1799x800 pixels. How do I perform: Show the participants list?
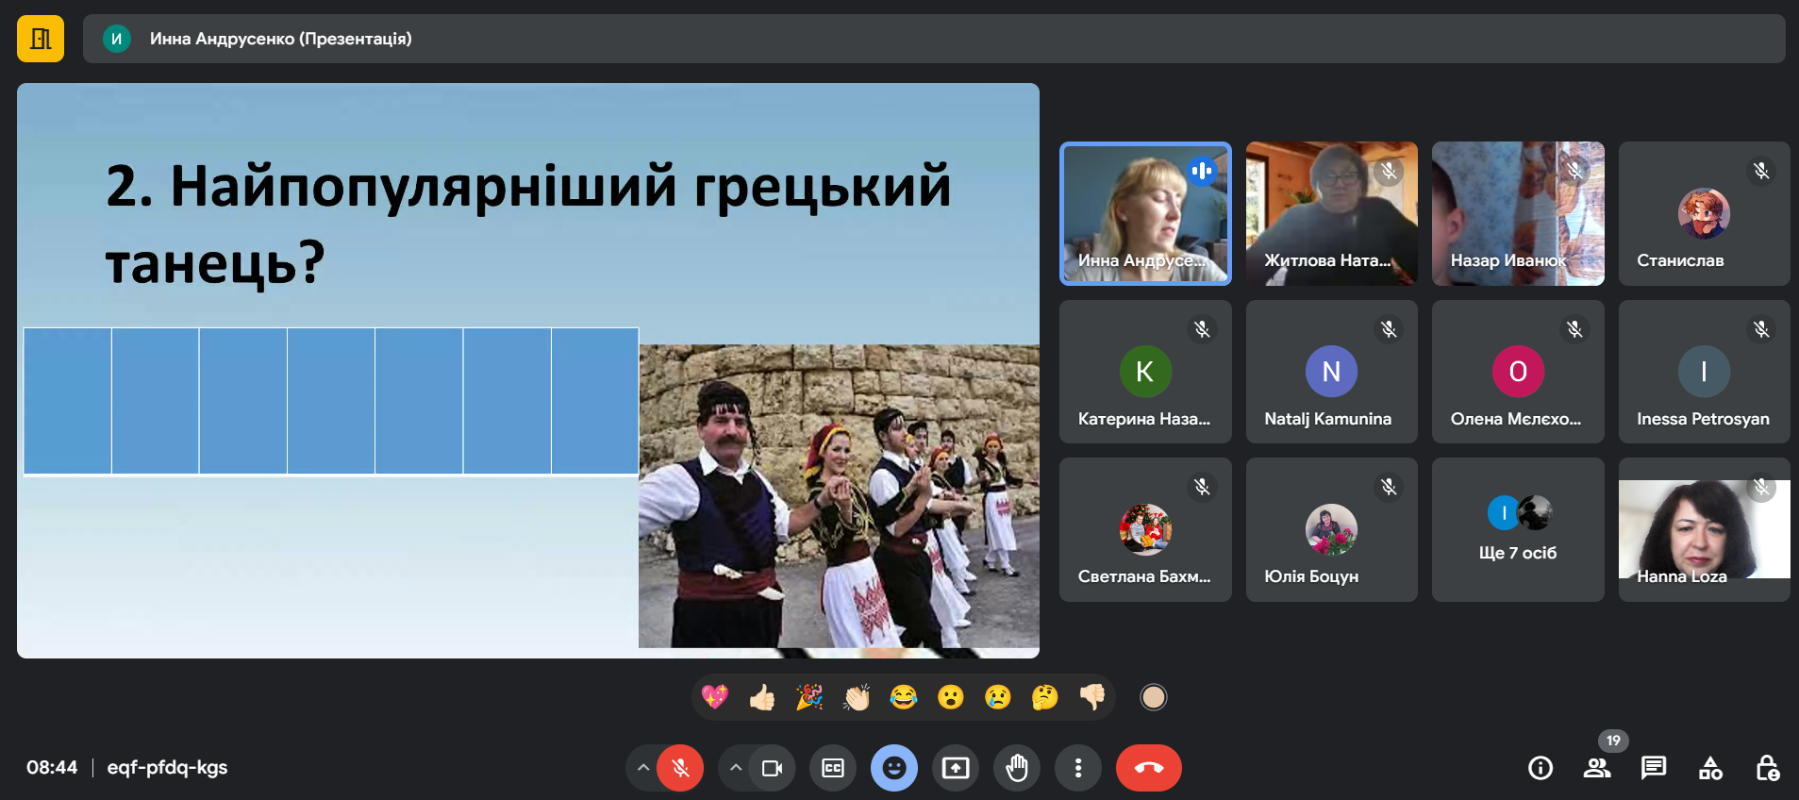click(x=1597, y=768)
